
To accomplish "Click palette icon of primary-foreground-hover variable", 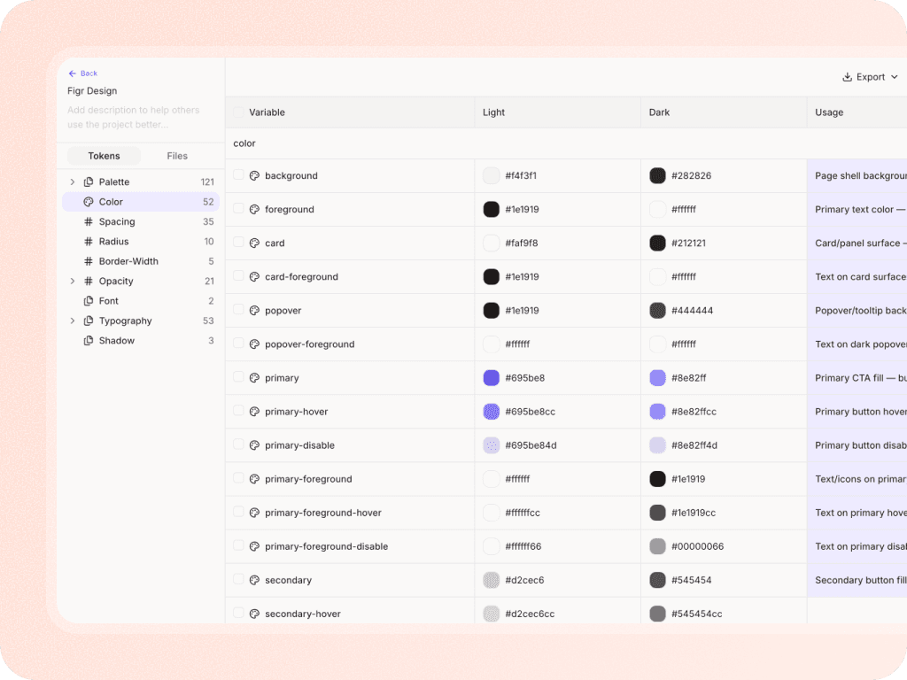I will pyautogui.click(x=254, y=513).
